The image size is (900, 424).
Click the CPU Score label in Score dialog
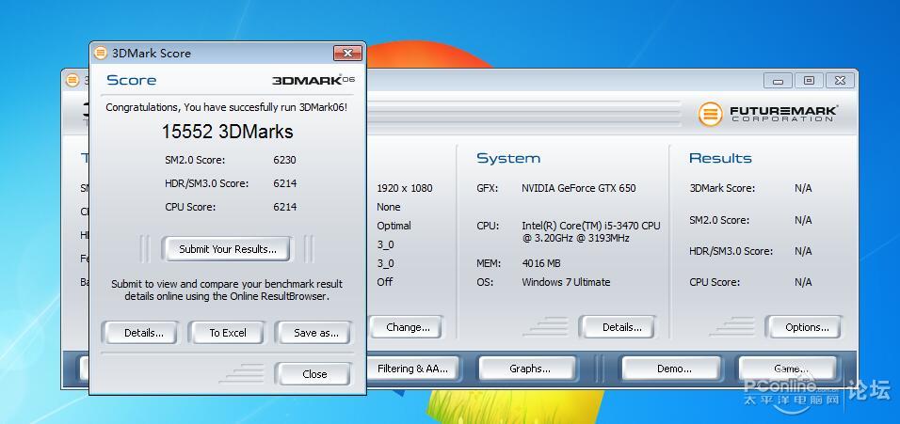point(190,207)
